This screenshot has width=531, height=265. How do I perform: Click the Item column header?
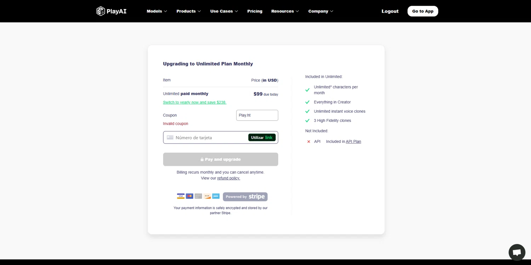coord(167,80)
